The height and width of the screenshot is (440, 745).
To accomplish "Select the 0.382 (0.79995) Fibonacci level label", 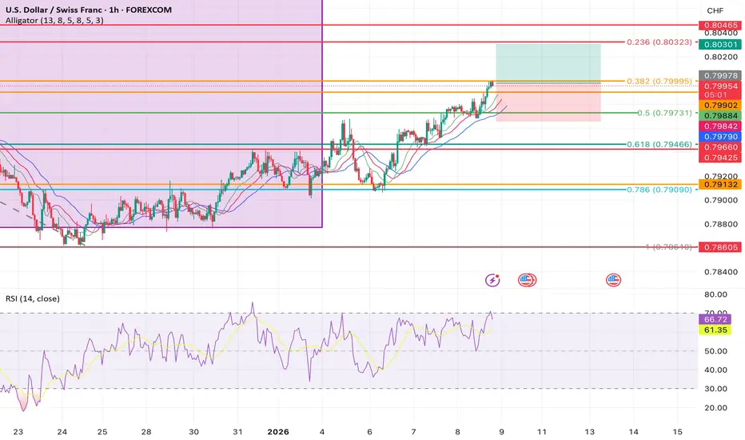I will (x=659, y=82).
